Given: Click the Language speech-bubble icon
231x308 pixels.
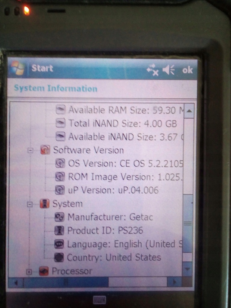Looking at the screenshot, I should coord(59,244).
